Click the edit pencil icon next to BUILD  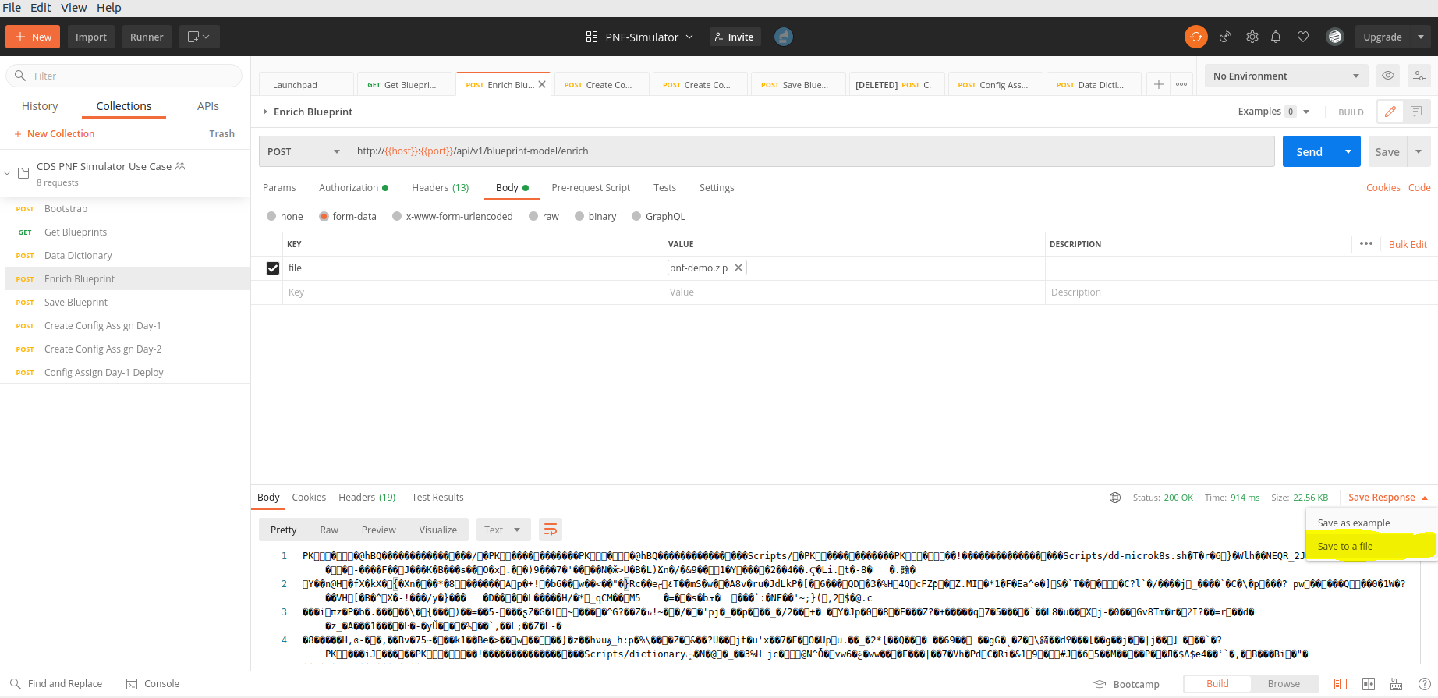point(1390,112)
